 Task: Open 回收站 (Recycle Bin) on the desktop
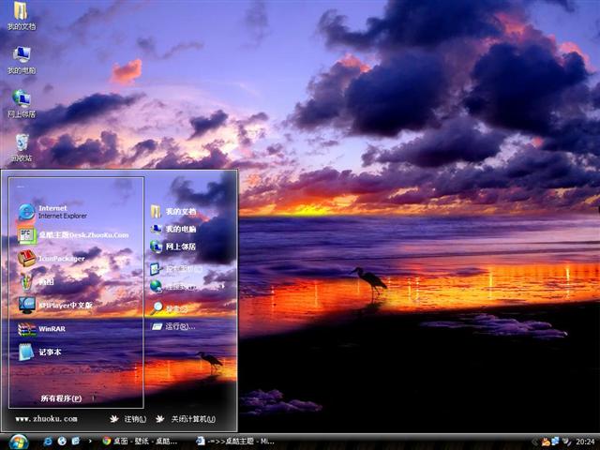[x=21, y=147]
